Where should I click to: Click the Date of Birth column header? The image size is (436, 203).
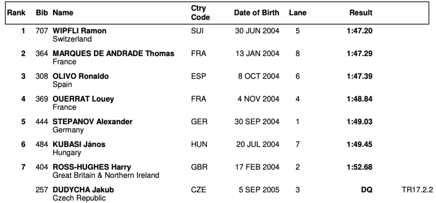(x=256, y=13)
